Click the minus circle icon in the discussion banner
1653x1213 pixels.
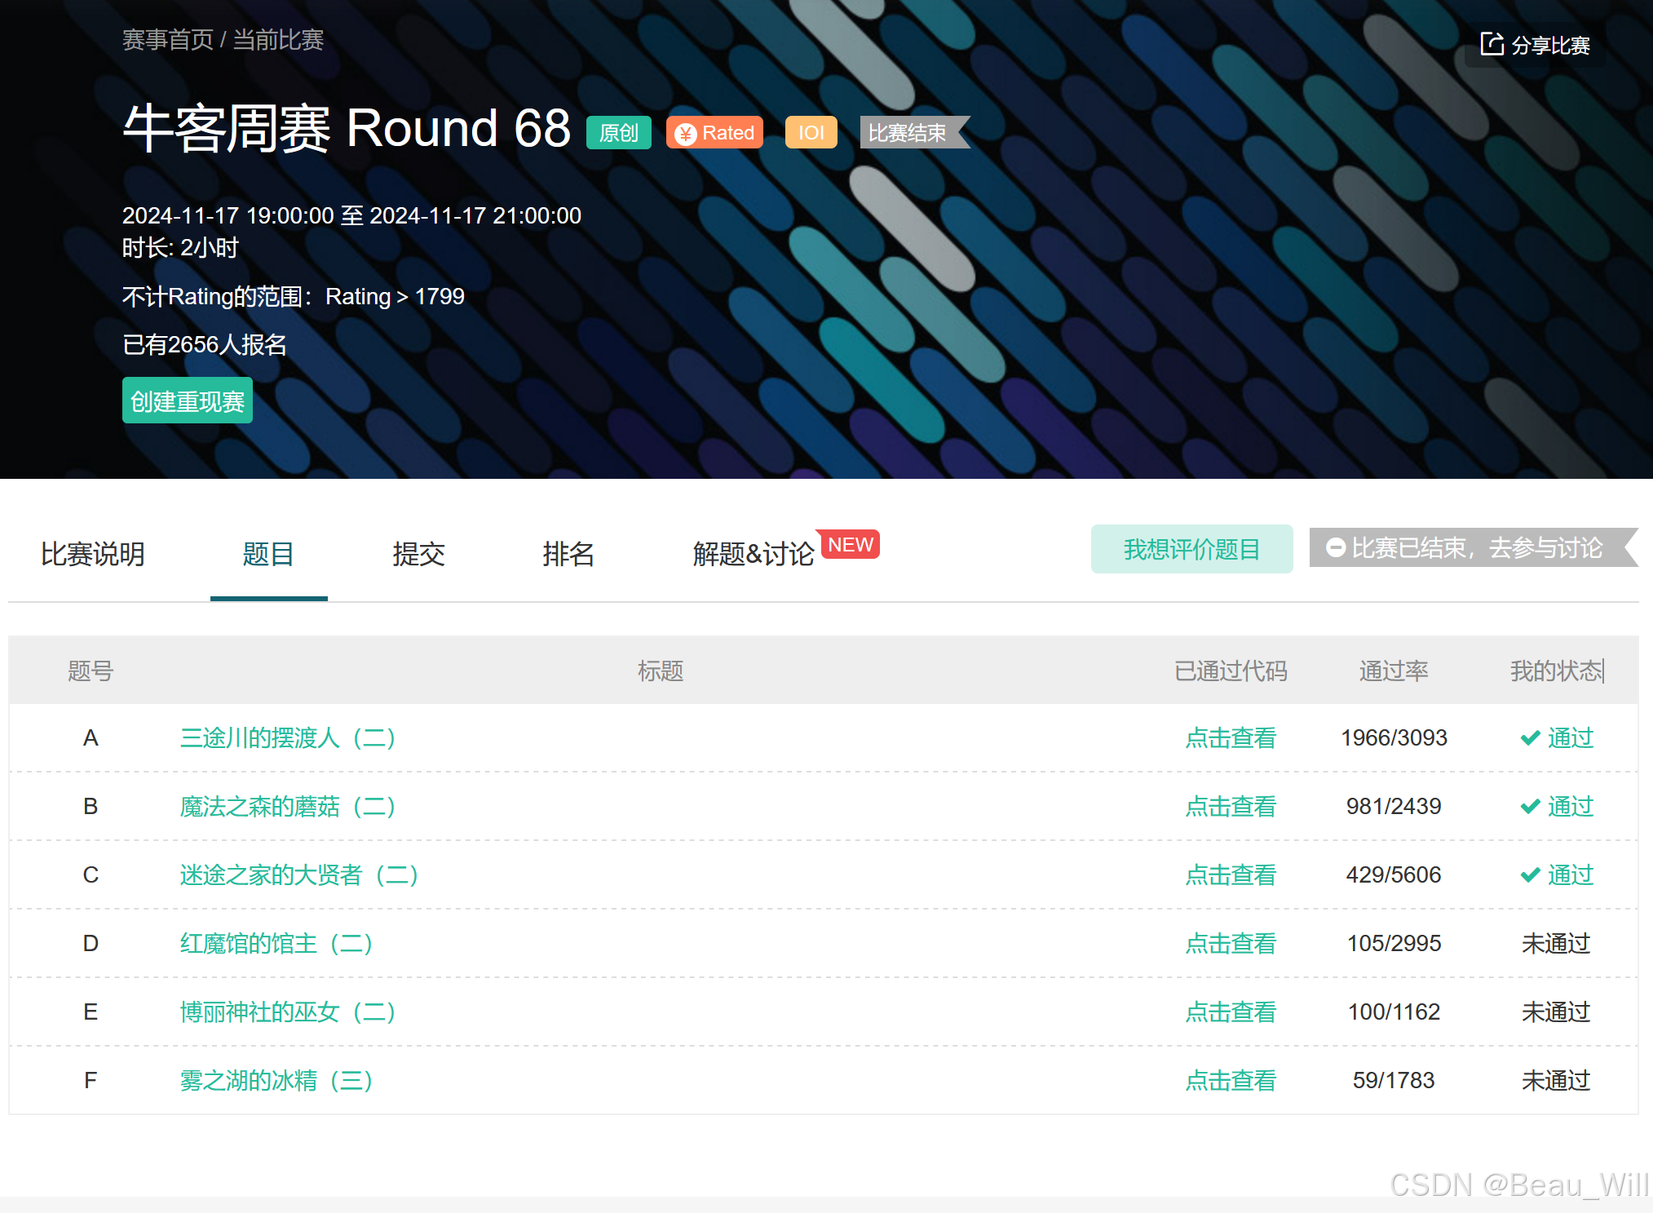[x=1335, y=548]
